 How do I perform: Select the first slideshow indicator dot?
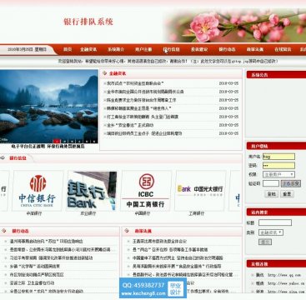click(57, 141)
